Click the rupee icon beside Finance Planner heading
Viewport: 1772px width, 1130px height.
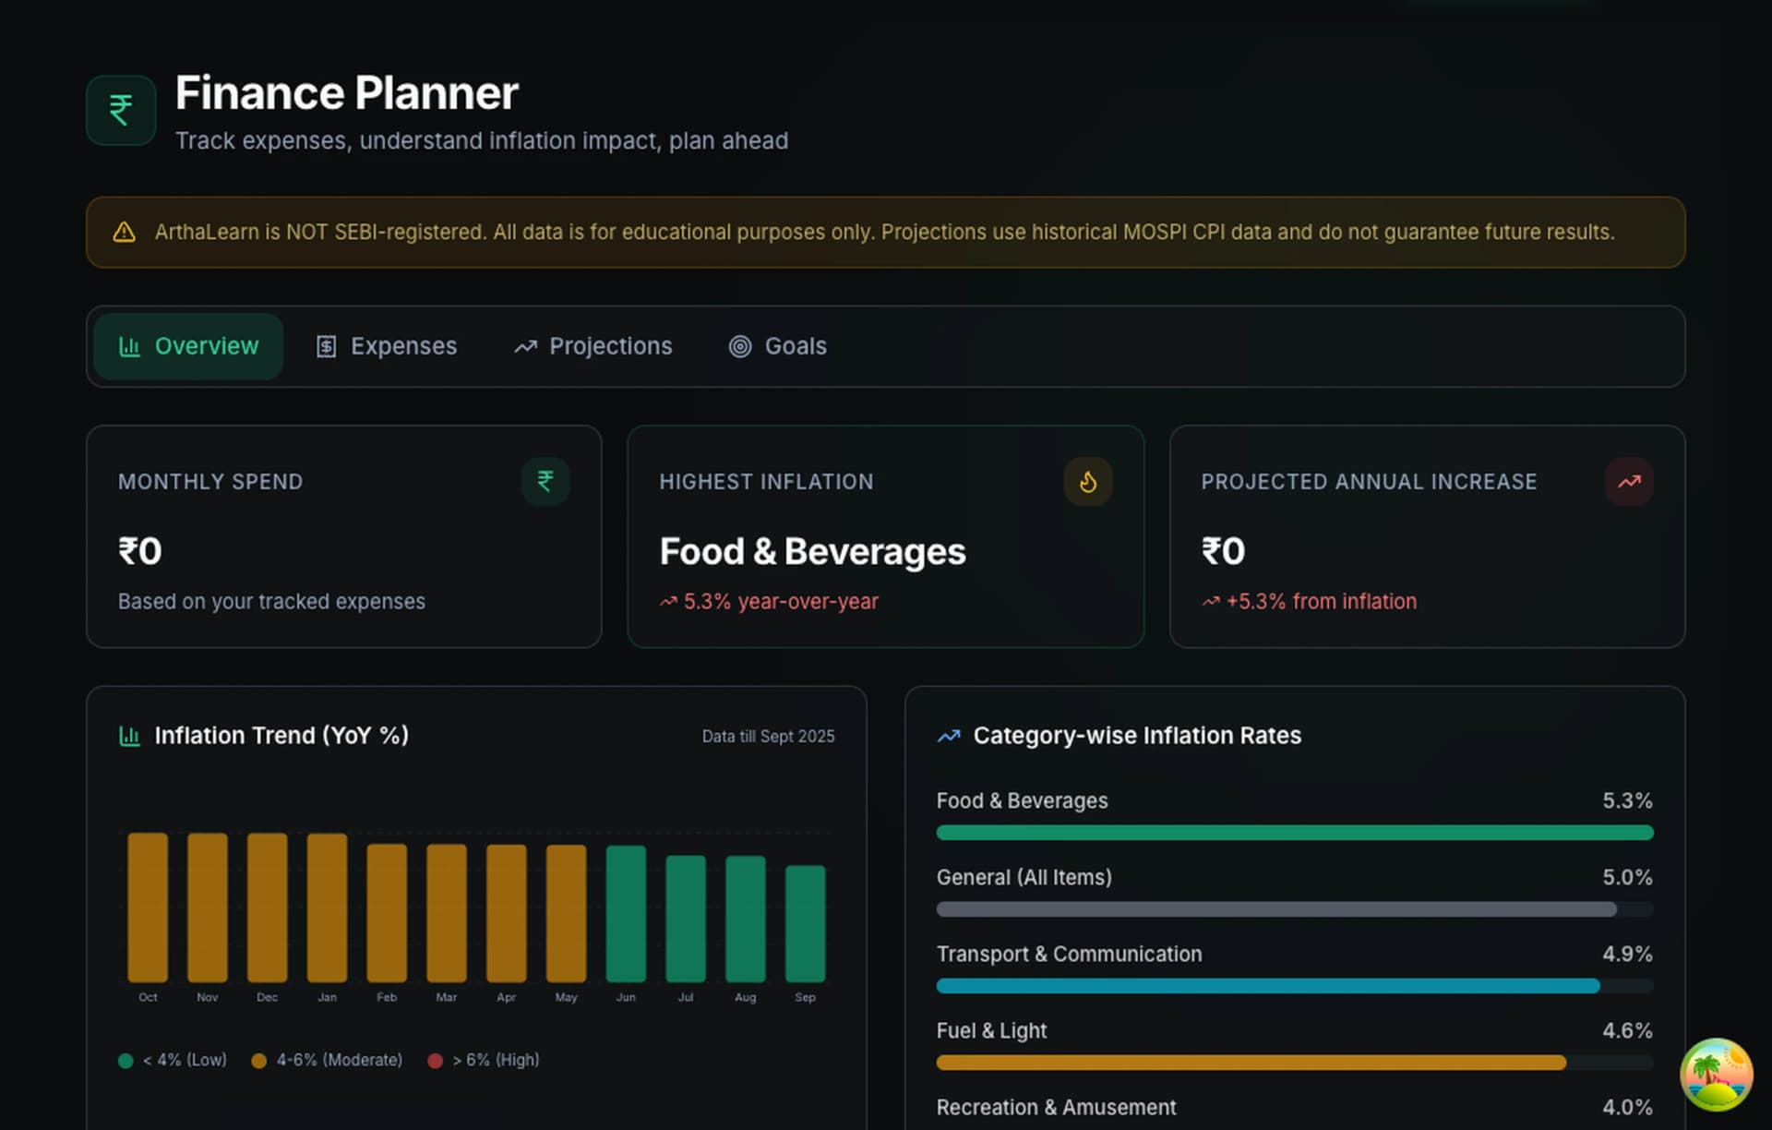coord(120,109)
